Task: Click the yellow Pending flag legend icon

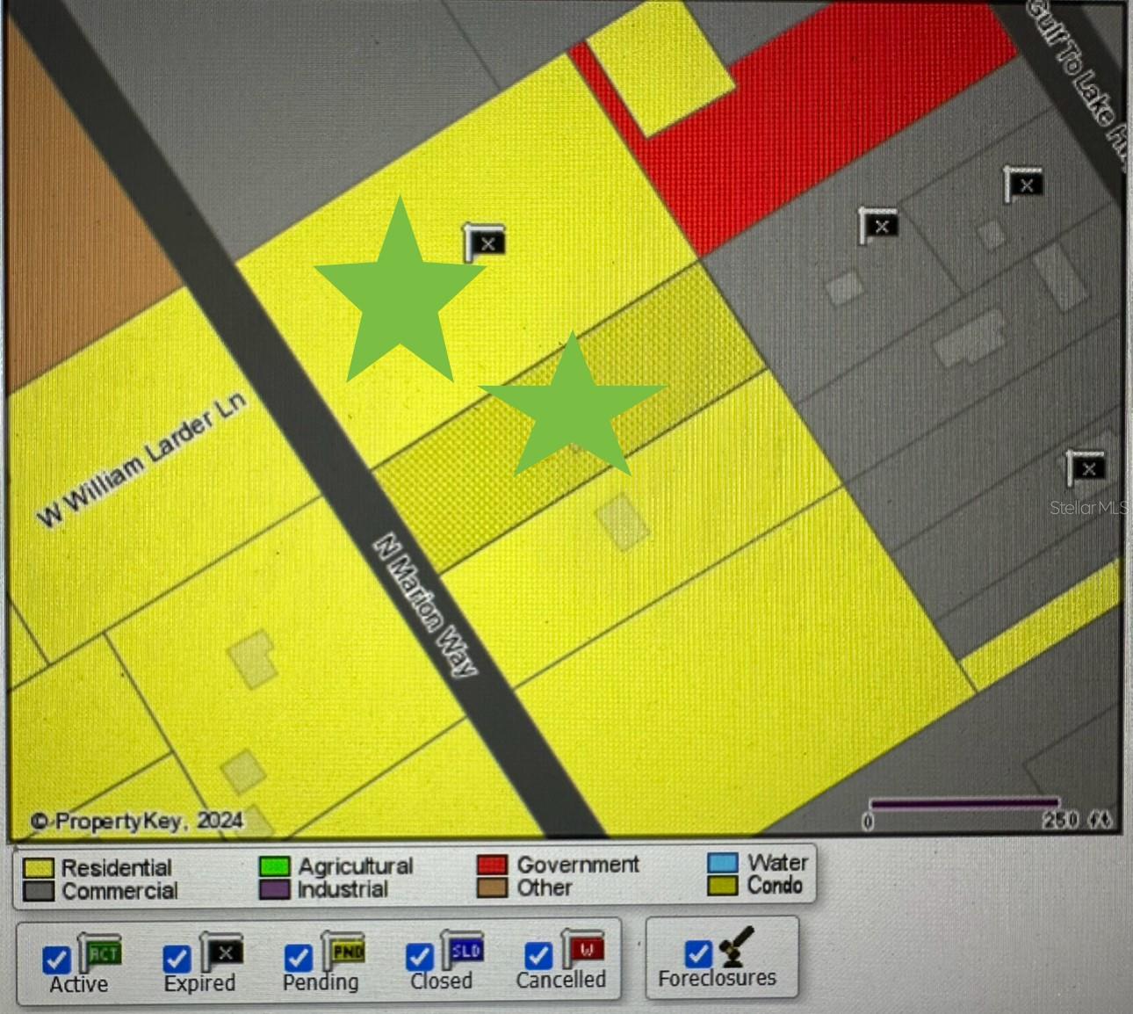Action: point(345,952)
